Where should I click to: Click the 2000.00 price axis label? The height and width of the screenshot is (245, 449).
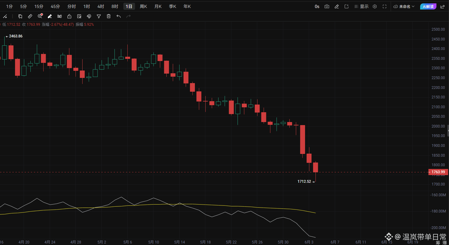tap(438, 126)
